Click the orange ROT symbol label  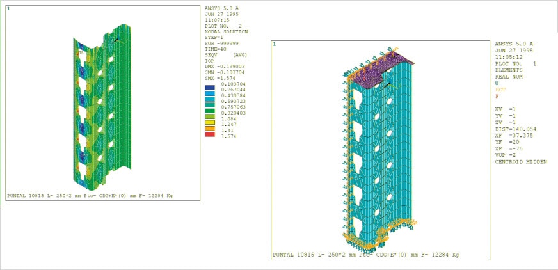[x=500, y=90]
